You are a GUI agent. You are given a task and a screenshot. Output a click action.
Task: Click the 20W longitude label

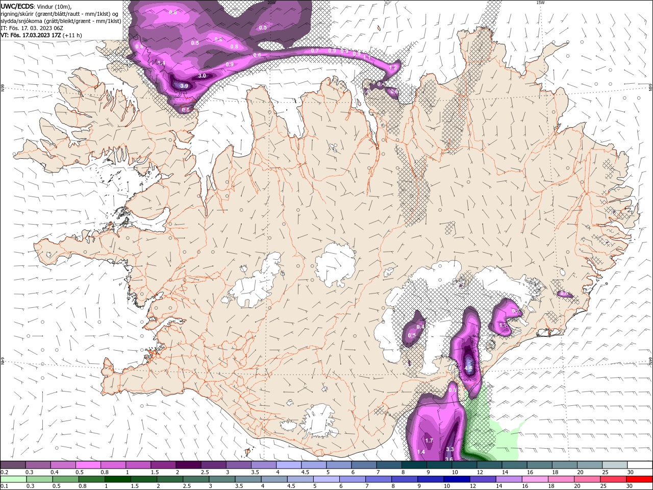[x=271, y=3]
